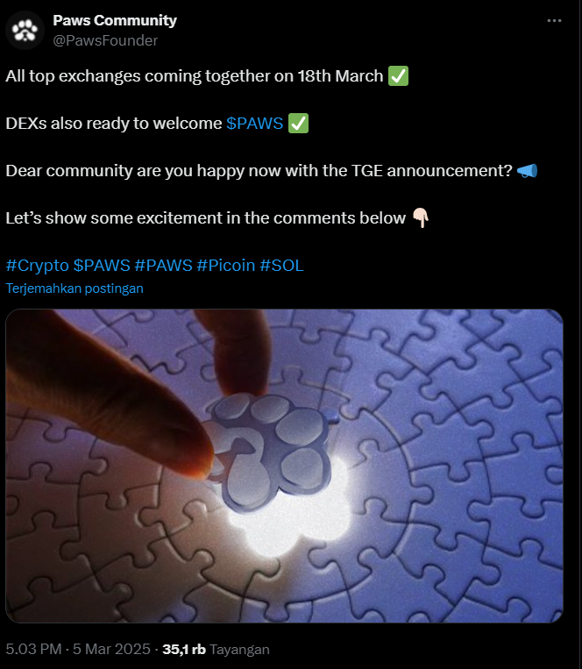Image resolution: width=582 pixels, height=669 pixels.
Task: Click the green checkmark after '18th March'
Action: (398, 76)
